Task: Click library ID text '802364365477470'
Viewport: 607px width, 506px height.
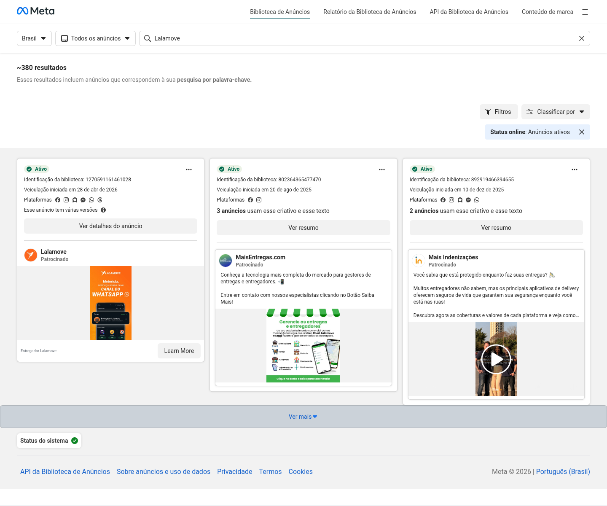Action: pyautogui.click(x=300, y=180)
